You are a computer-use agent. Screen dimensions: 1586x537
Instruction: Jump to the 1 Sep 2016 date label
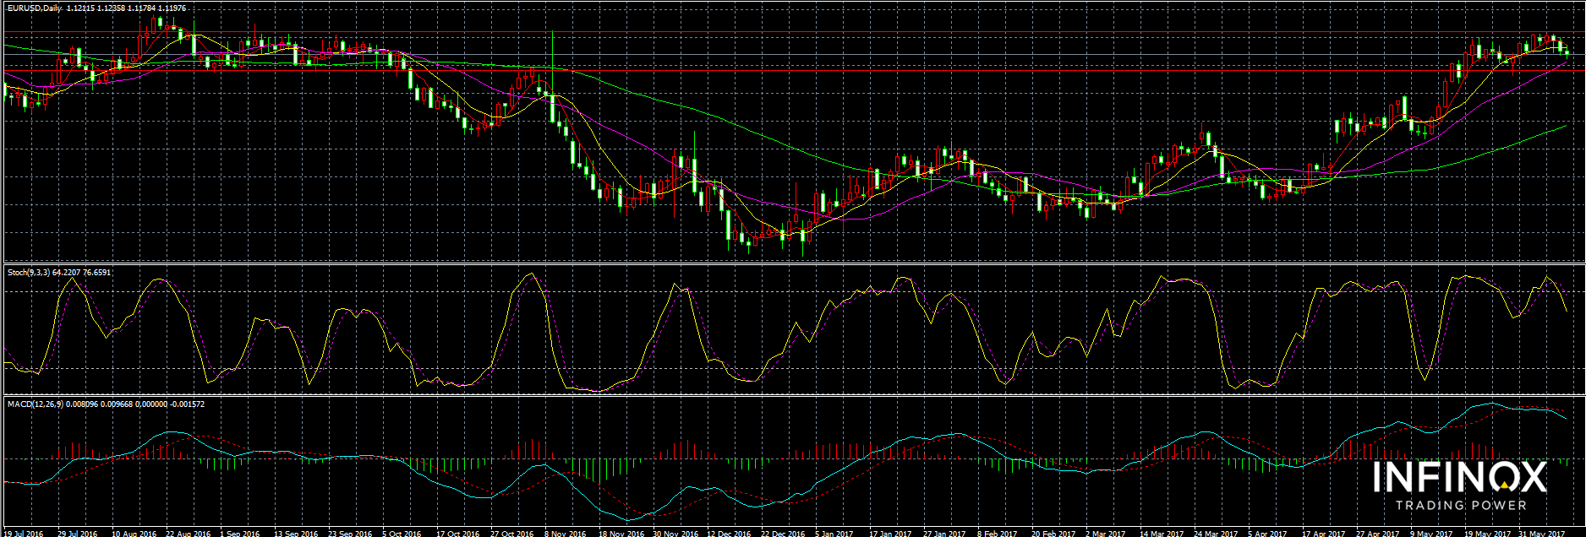click(239, 533)
